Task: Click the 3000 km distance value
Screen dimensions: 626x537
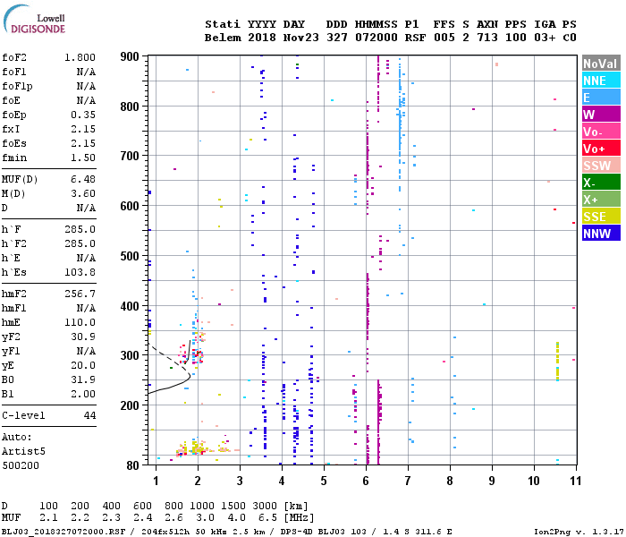Action: 265,506
